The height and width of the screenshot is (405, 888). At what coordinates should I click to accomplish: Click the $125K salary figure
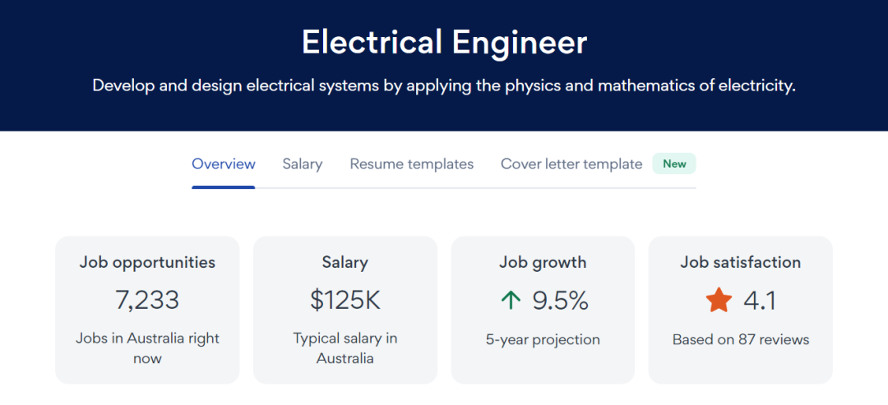[x=345, y=301]
